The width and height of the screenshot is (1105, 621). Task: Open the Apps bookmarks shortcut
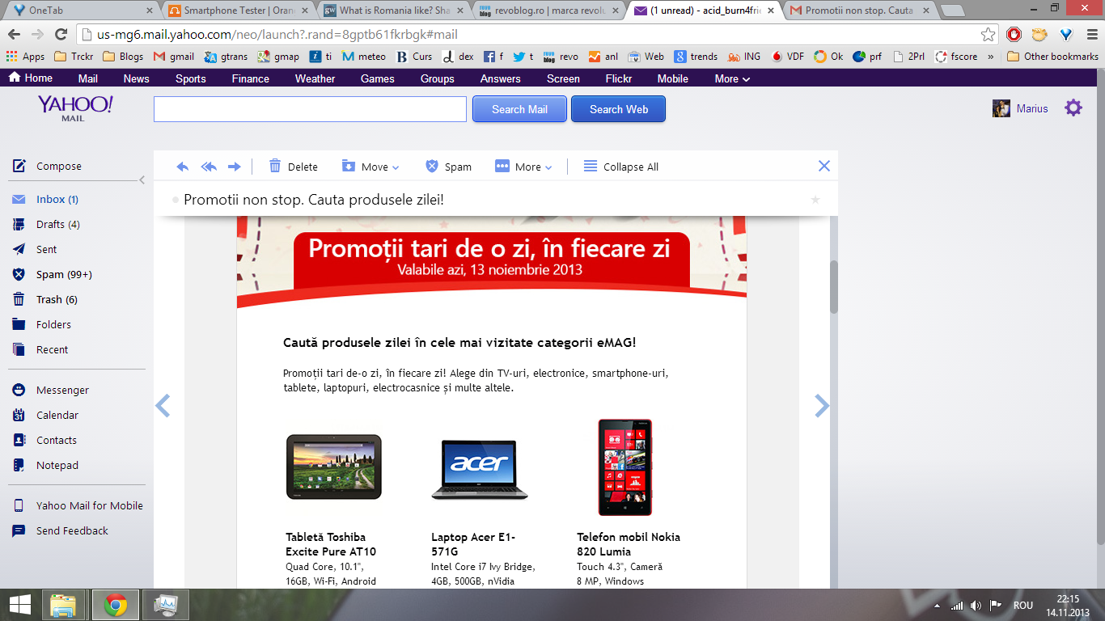coord(25,57)
